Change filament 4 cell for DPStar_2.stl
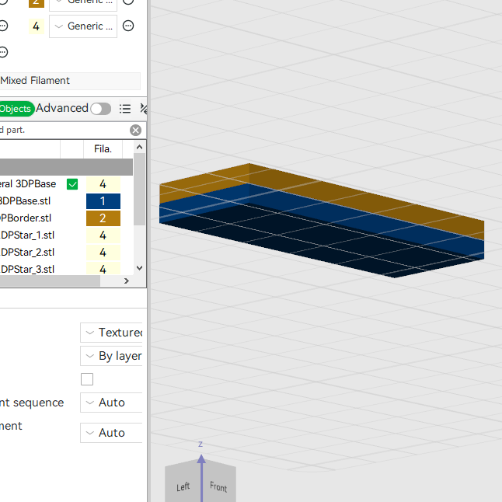The width and height of the screenshot is (502, 502). click(x=103, y=253)
